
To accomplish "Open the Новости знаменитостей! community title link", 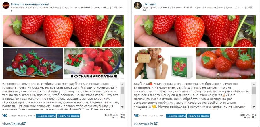I will 30,4.
